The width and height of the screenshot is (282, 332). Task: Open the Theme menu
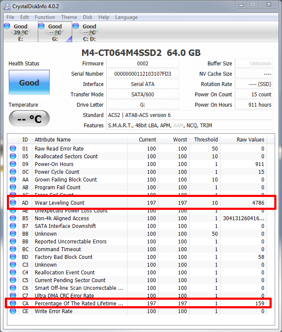click(x=69, y=17)
